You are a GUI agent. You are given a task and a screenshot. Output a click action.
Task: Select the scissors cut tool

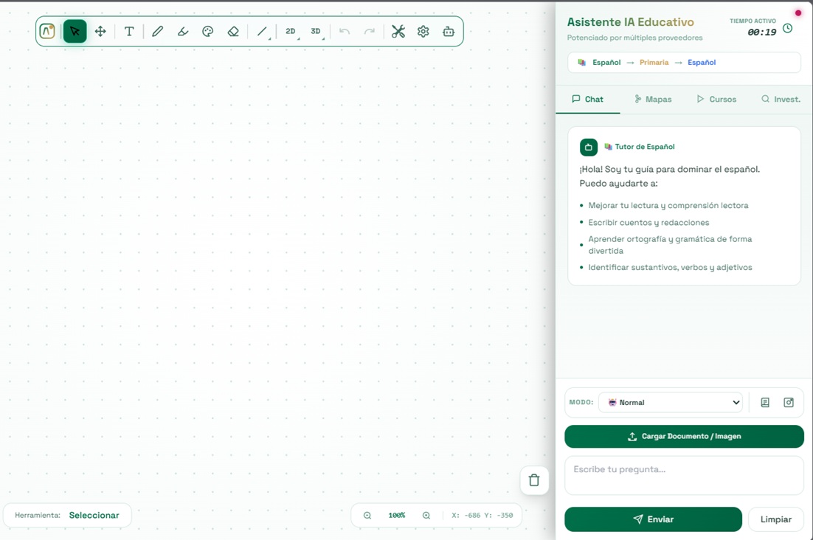[x=398, y=31]
